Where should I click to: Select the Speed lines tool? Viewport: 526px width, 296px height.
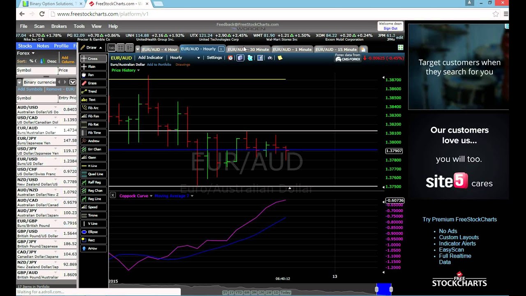93,207
